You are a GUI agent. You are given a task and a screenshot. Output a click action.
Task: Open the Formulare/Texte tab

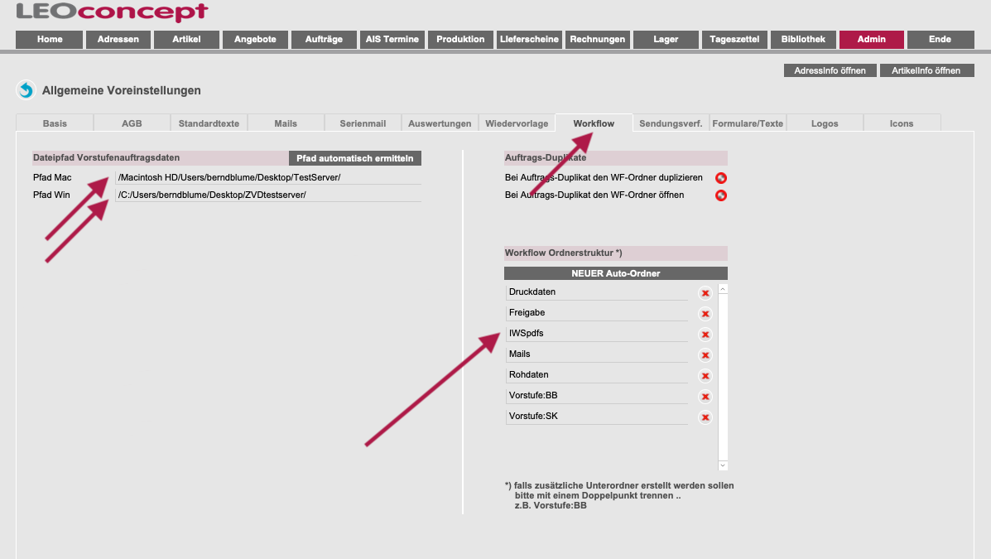pyautogui.click(x=748, y=123)
